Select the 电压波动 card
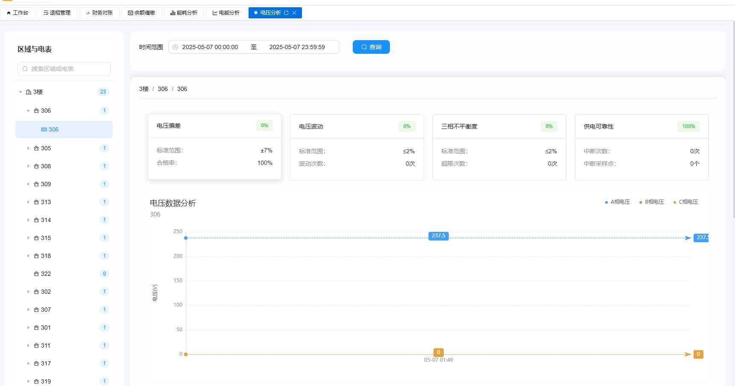The width and height of the screenshot is (735, 386). [357, 147]
